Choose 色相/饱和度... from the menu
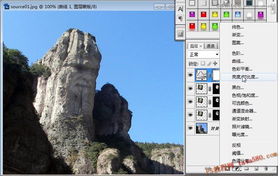 pyautogui.click(x=245, y=95)
